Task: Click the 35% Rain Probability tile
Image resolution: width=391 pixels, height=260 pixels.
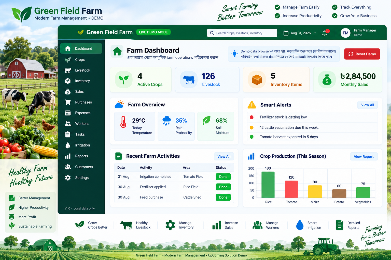Action: pyautogui.click(x=176, y=126)
